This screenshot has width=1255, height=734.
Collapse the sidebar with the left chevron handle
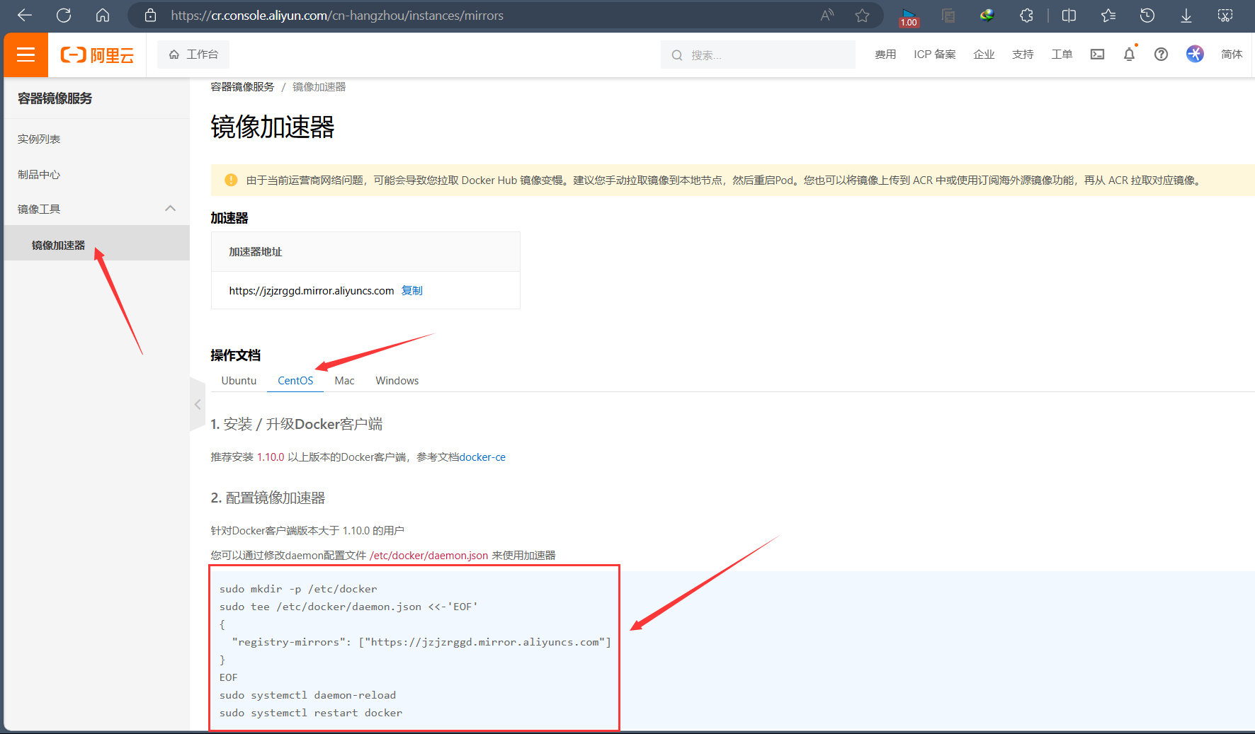click(x=198, y=404)
